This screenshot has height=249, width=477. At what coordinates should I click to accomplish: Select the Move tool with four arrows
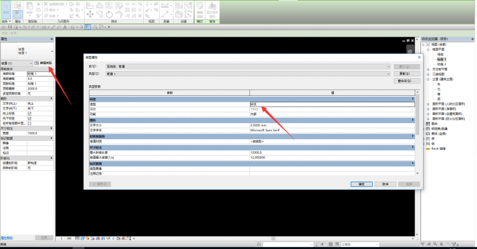click(x=90, y=14)
